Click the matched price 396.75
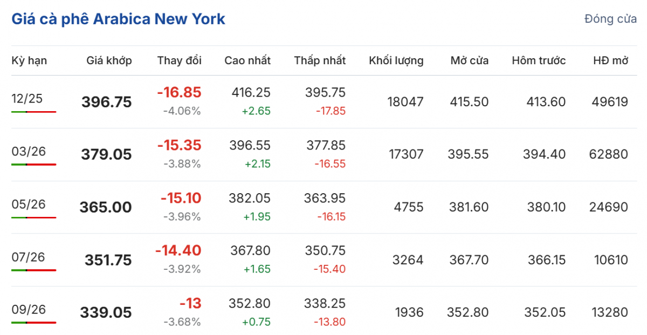647x335 pixels. pyautogui.click(x=107, y=102)
